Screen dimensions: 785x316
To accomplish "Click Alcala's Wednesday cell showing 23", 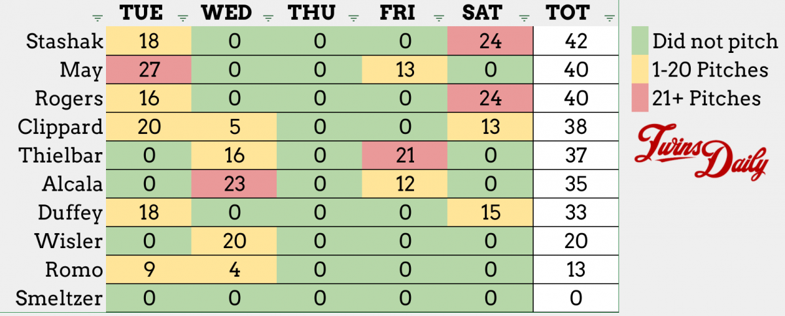I will tap(234, 184).
